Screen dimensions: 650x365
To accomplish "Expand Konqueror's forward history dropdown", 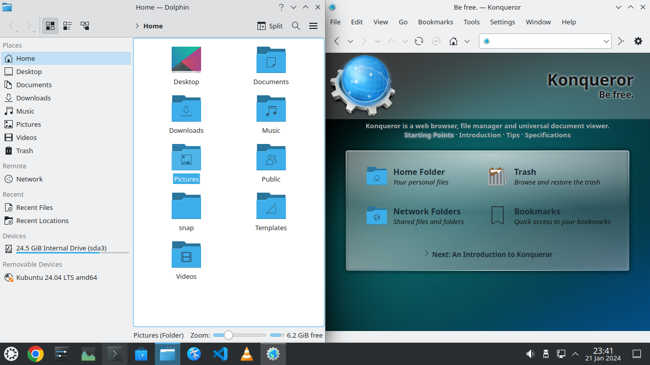I will point(377,41).
